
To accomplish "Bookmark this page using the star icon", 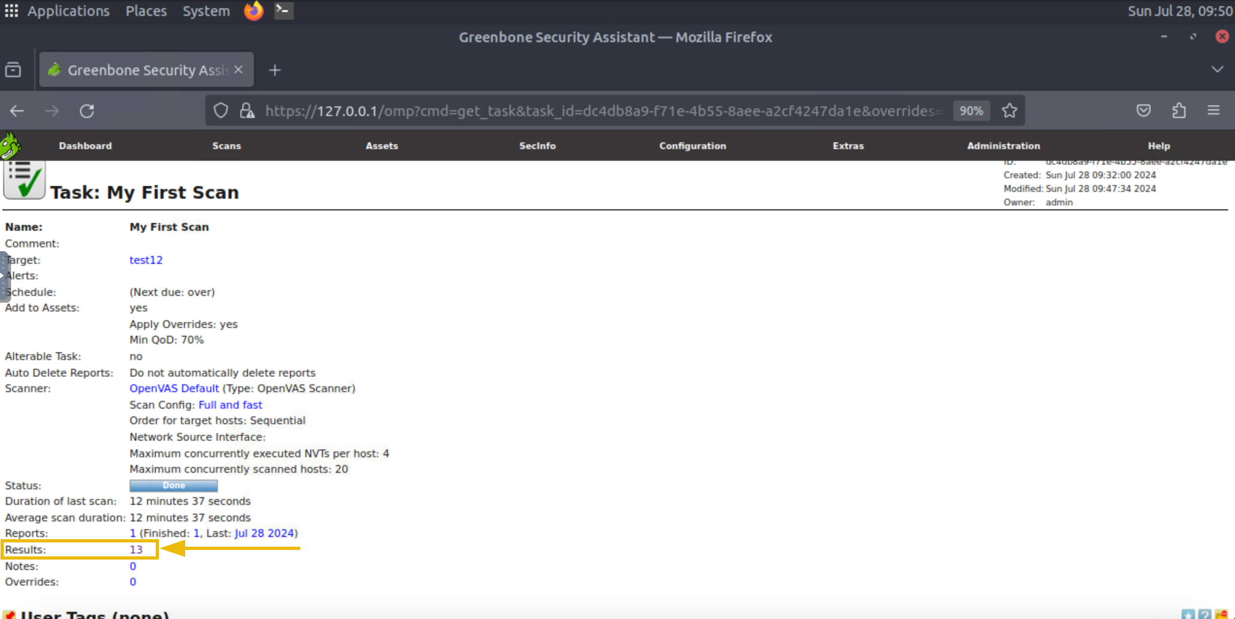I will (x=1009, y=110).
